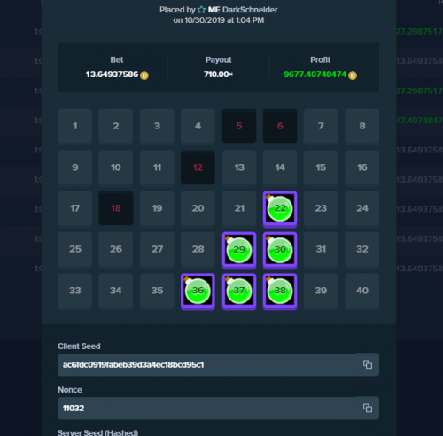The height and width of the screenshot is (436, 443).
Task: Select the green gem tile 29
Action: pos(239,250)
